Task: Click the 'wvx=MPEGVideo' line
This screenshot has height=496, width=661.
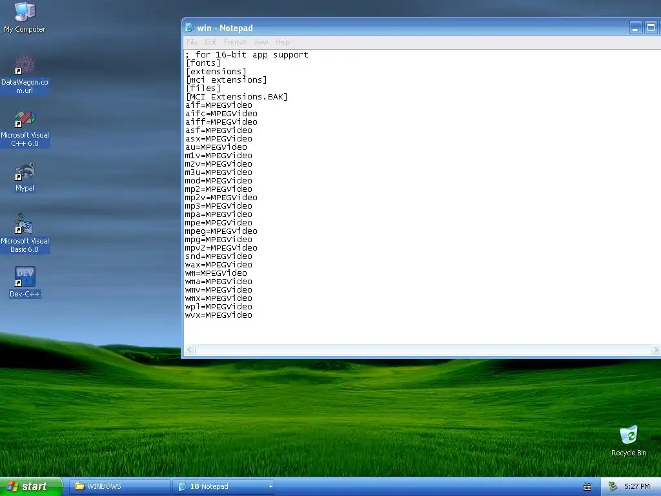Action: tap(218, 316)
